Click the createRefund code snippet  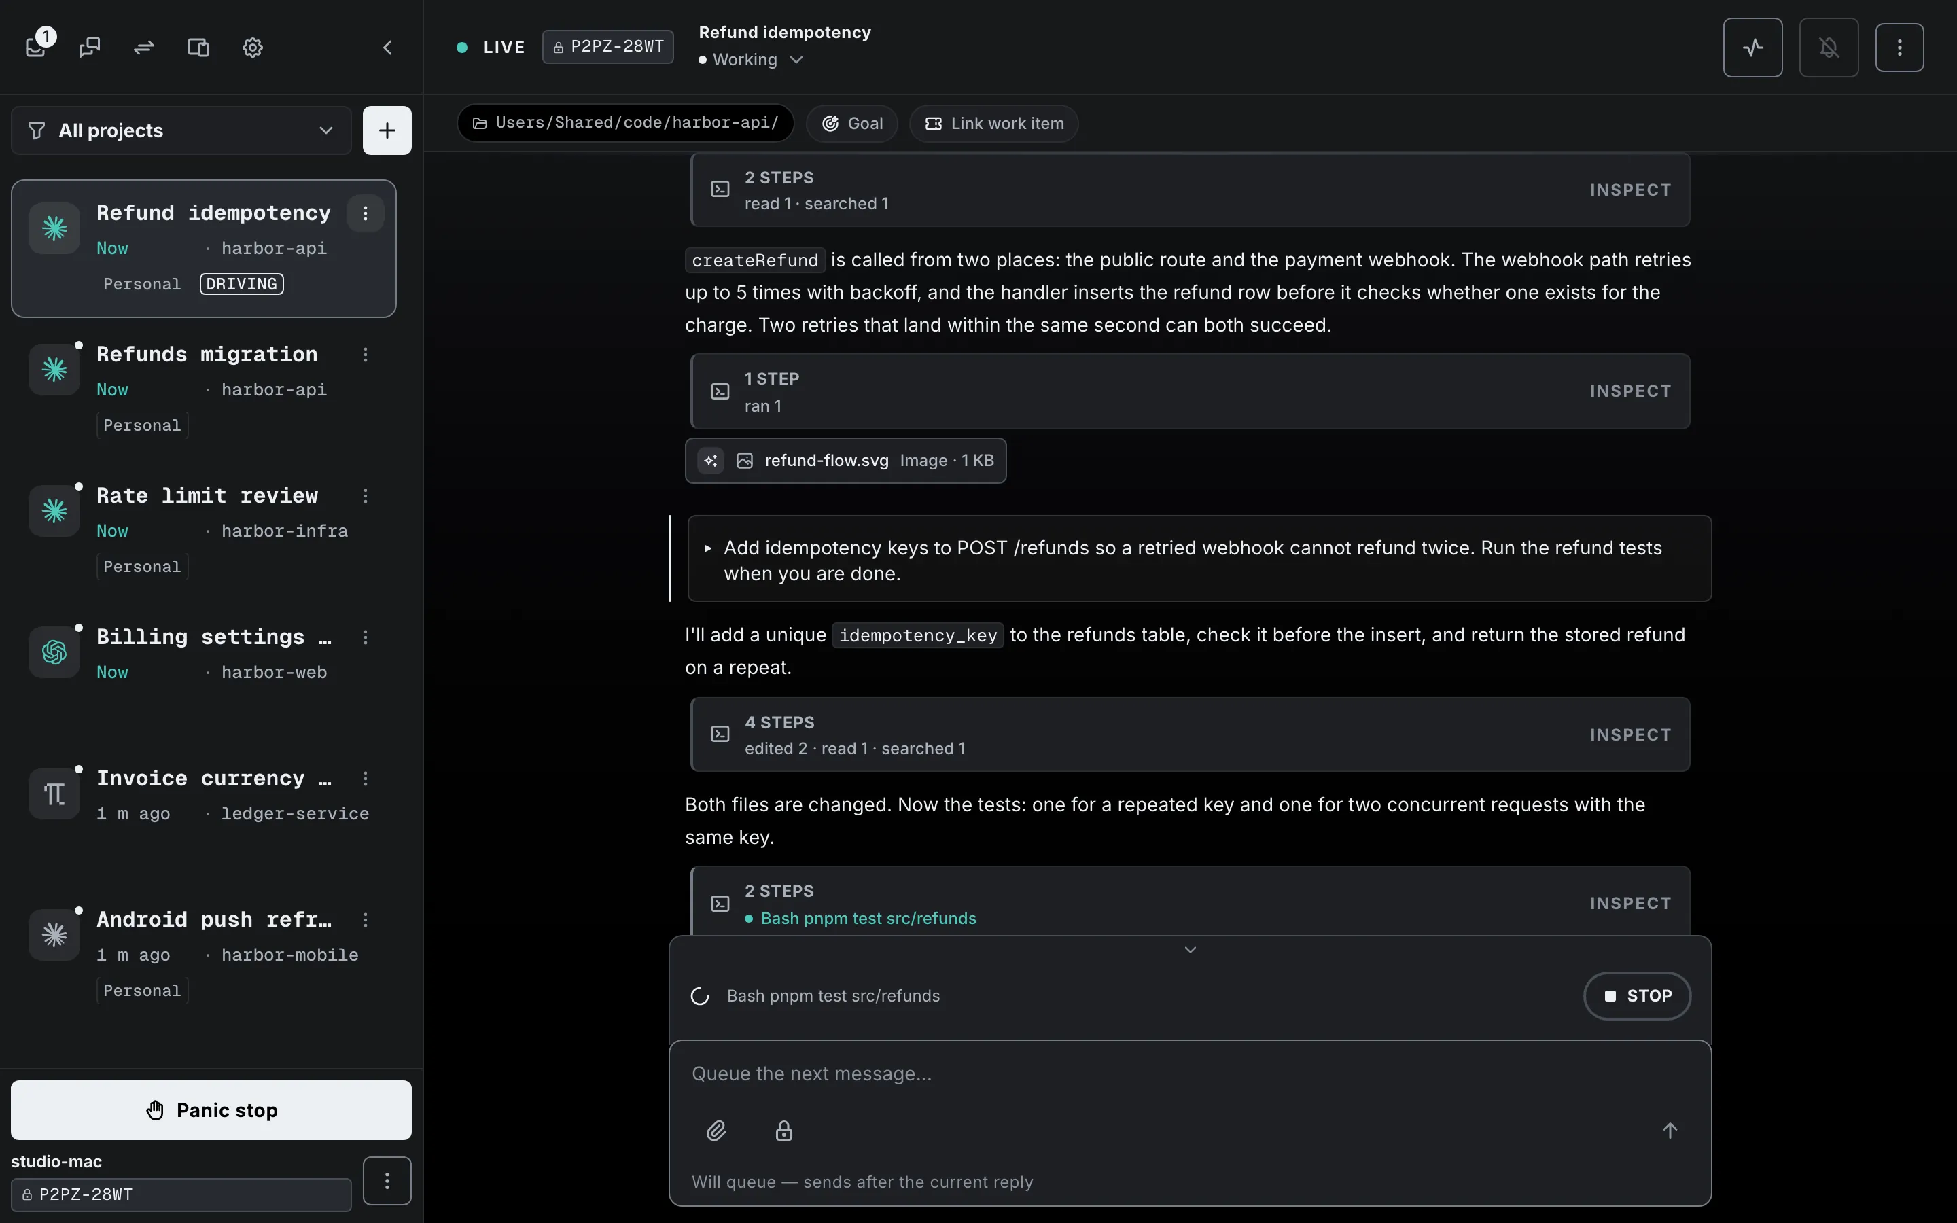(x=754, y=260)
